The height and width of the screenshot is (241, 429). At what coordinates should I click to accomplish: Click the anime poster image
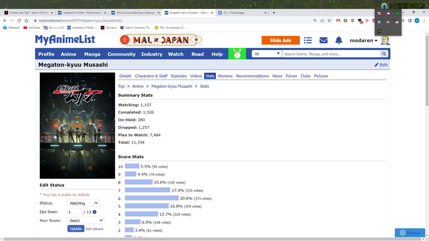(77, 126)
